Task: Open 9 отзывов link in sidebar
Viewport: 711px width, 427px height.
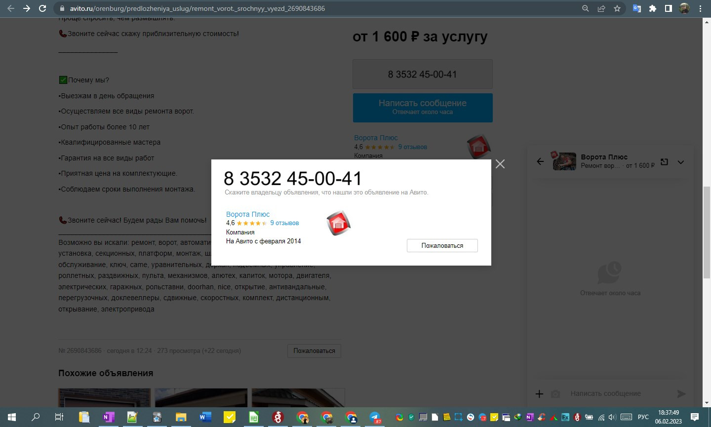Action: tap(412, 147)
